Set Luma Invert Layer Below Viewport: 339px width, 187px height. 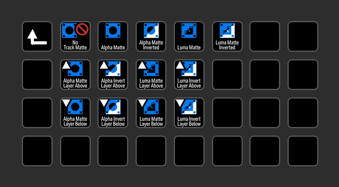189,113
